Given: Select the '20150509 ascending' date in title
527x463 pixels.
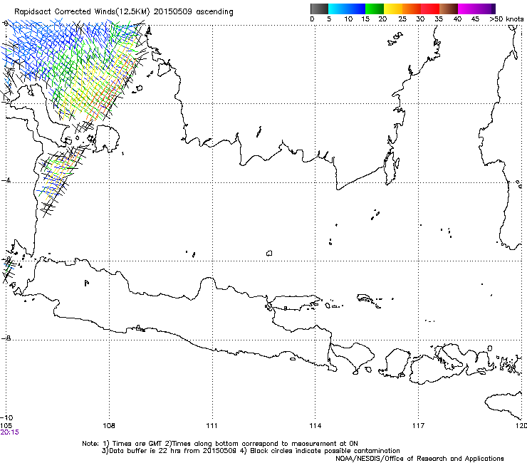Looking at the screenshot, I should [x=193, y=12].
